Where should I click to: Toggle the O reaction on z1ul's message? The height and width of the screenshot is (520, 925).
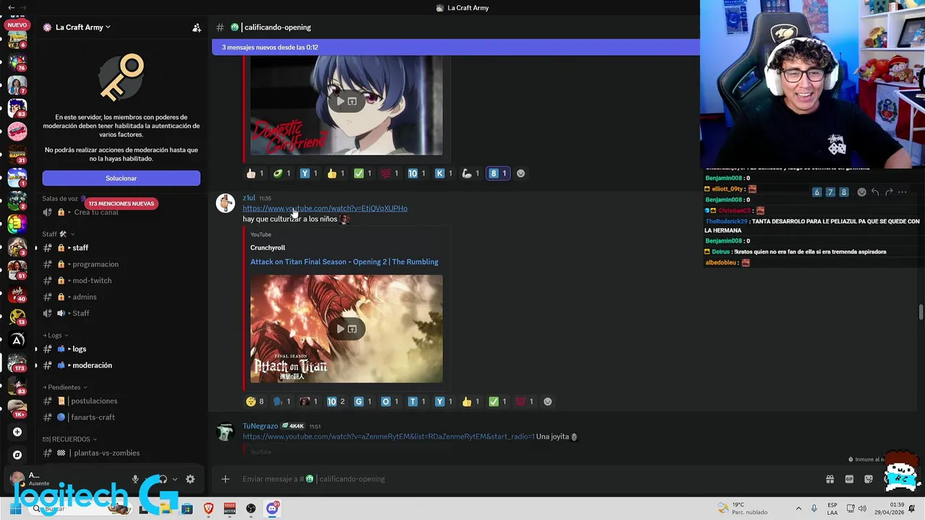pos(390,402)
